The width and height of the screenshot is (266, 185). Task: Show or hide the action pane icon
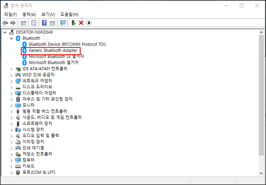[52, 23]
